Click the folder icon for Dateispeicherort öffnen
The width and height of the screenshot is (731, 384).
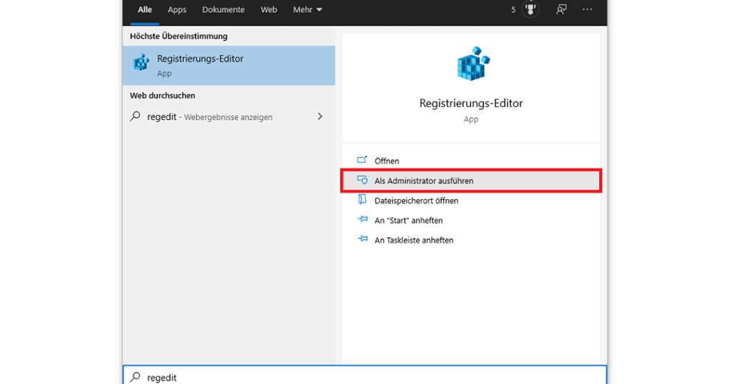tap(362, 201)
